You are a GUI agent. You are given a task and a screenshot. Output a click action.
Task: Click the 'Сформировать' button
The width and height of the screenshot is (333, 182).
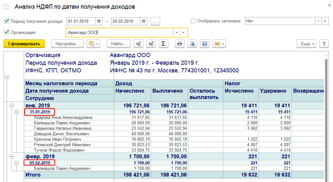tap(24, 44)
